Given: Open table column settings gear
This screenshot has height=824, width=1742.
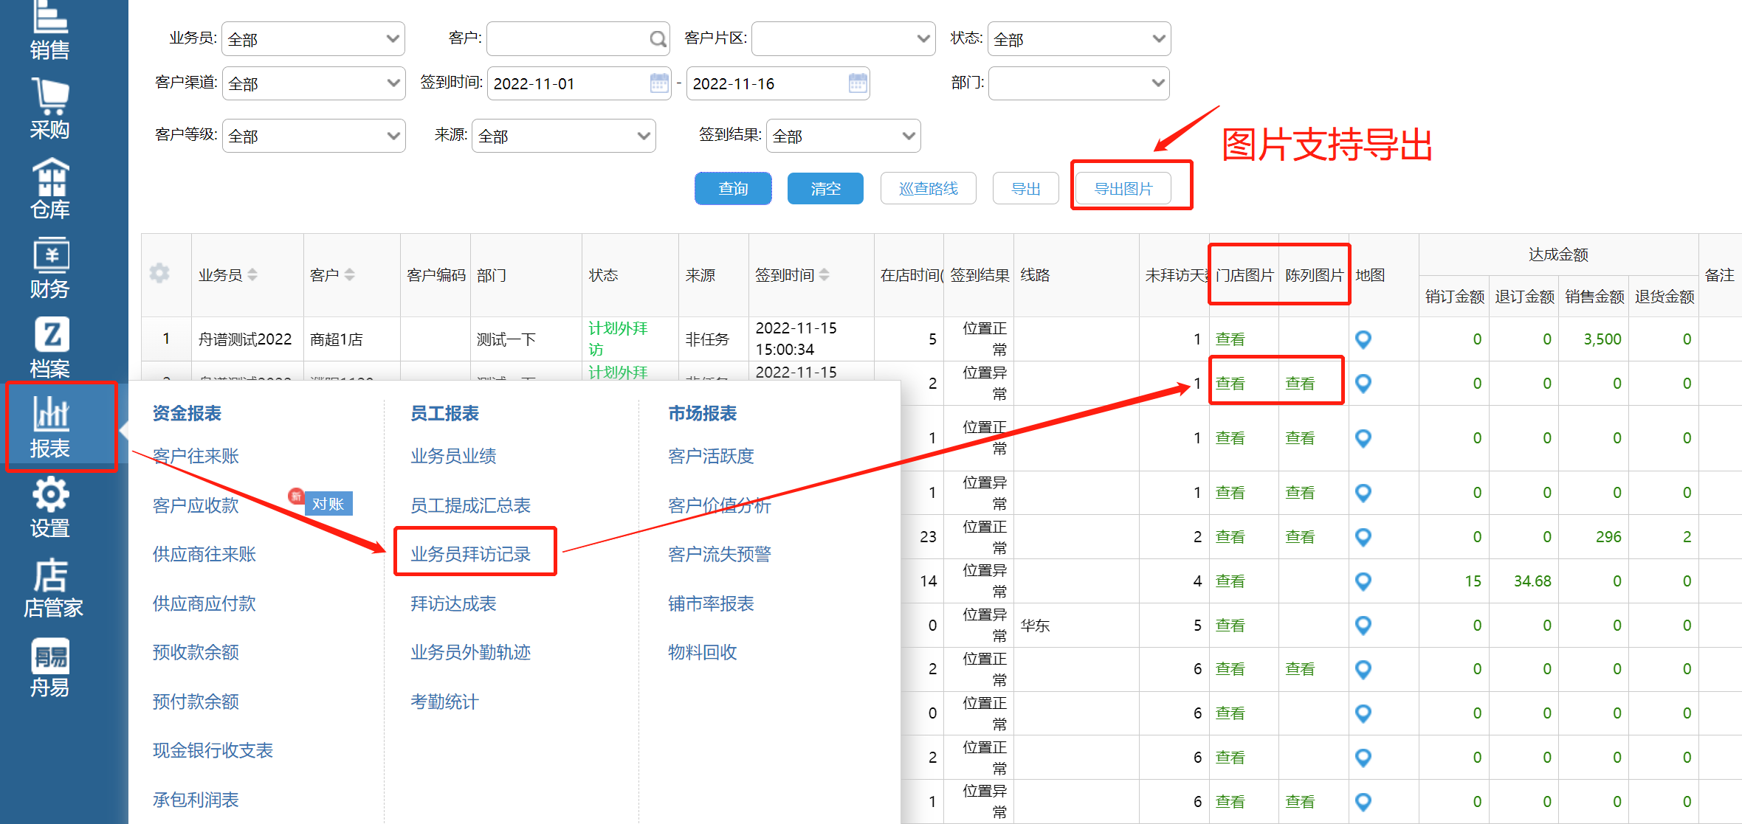Looking at the screenshot, I should [159, 274].
